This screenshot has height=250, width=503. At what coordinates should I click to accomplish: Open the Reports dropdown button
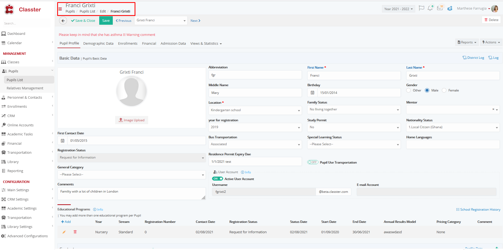(x=467, y=42)
